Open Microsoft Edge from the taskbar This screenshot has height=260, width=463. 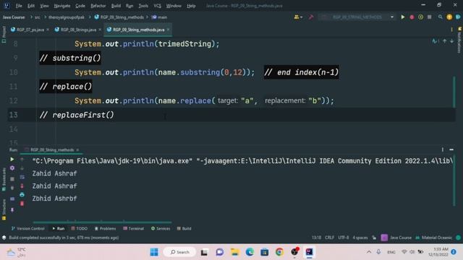(250, 252)
